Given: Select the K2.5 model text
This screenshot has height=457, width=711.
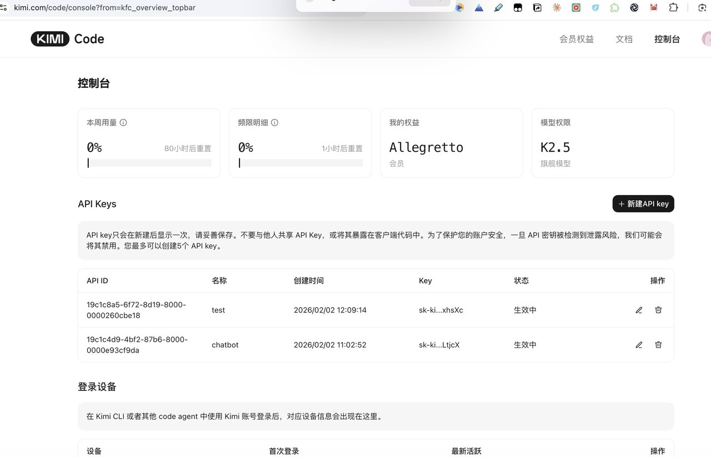Looking at the screenshot, I should [x=555, y=147].
